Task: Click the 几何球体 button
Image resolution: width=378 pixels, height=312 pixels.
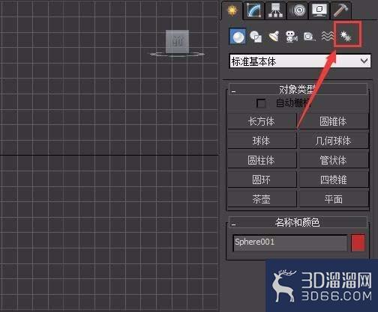Action: [x=334, y=141]
